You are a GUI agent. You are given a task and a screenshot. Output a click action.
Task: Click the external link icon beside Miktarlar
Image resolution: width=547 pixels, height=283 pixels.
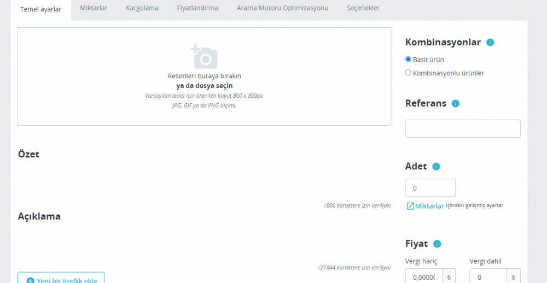pos(410,206)
